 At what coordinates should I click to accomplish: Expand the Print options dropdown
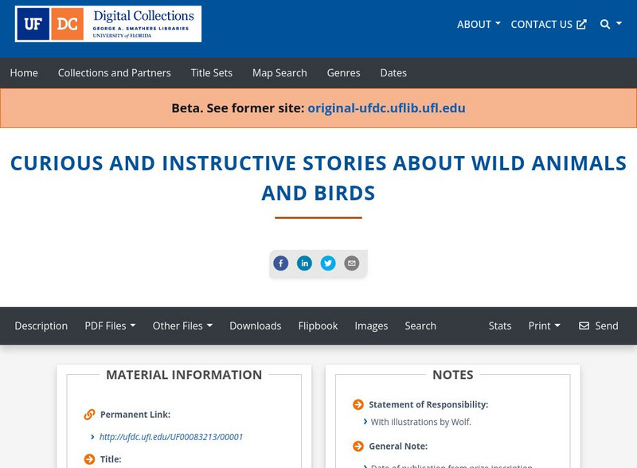545,326
